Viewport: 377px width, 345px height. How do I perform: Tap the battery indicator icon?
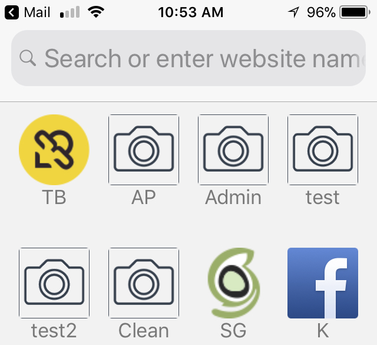tap(353, 12)
